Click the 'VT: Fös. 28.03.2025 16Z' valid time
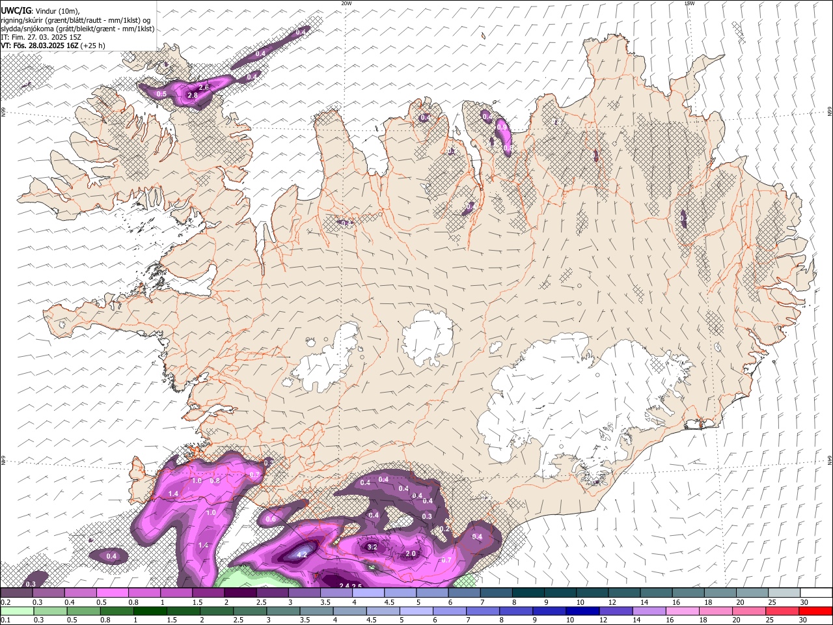The width and height of the screenshot is (833, 625). [40, 46]
